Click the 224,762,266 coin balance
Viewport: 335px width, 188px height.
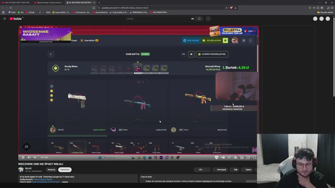(191, 40)
